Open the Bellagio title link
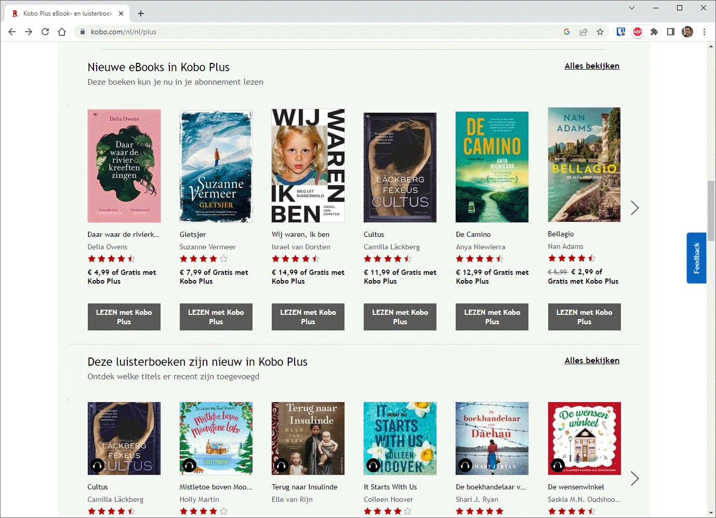Image resolution: width=716 pixels, height=518 pixels. [561, 234]
